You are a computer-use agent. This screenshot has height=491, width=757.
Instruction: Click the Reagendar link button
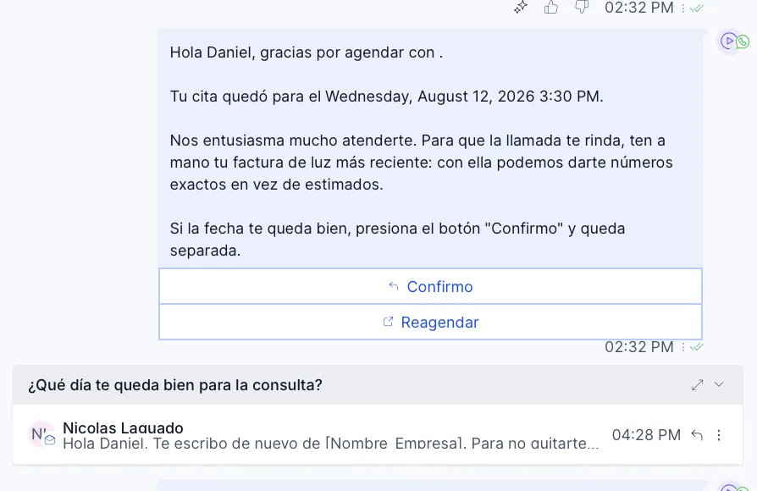(430, 322)
